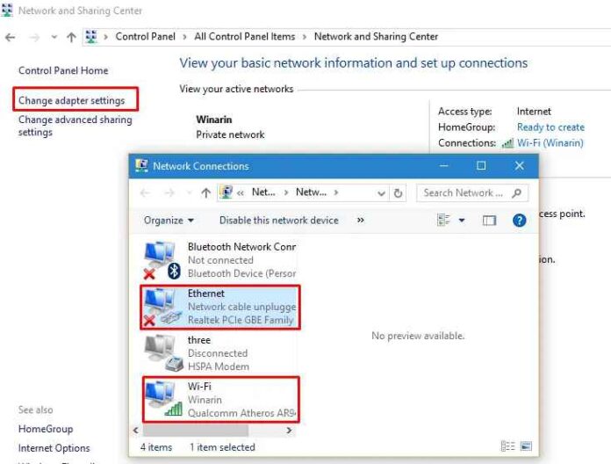
Task: Click the Wi-Fi (Winarin) connection link
Action: click(550, 143)
